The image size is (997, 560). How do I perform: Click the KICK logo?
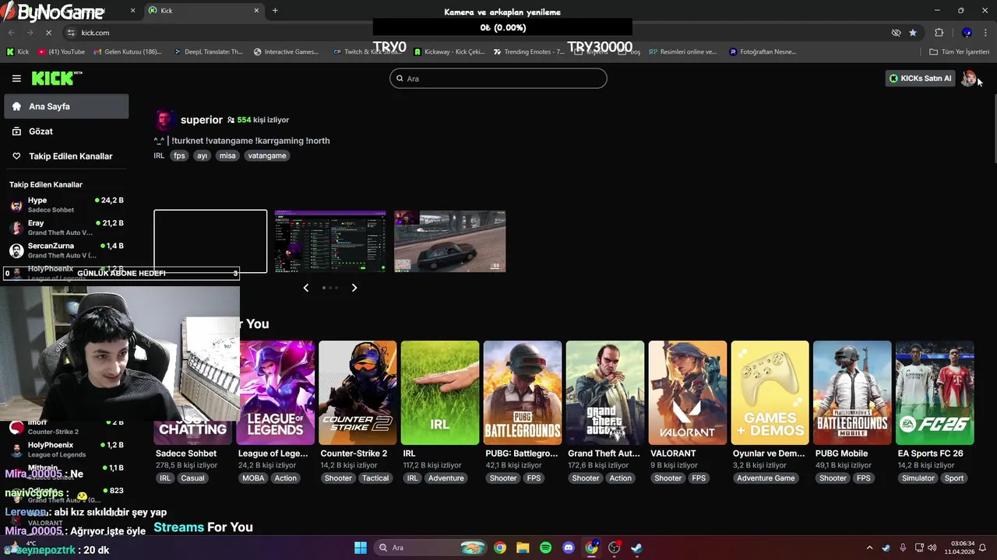tap(56, 79)
